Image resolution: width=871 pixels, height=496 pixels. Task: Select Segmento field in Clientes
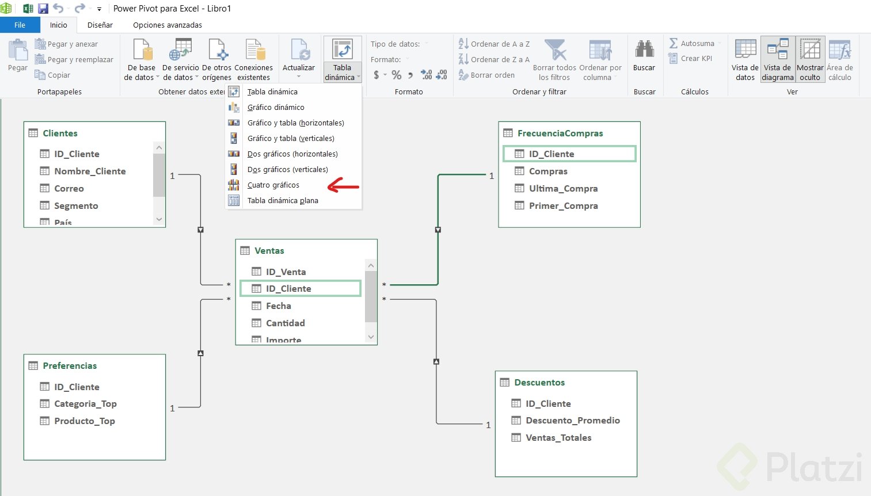[76, 205]
